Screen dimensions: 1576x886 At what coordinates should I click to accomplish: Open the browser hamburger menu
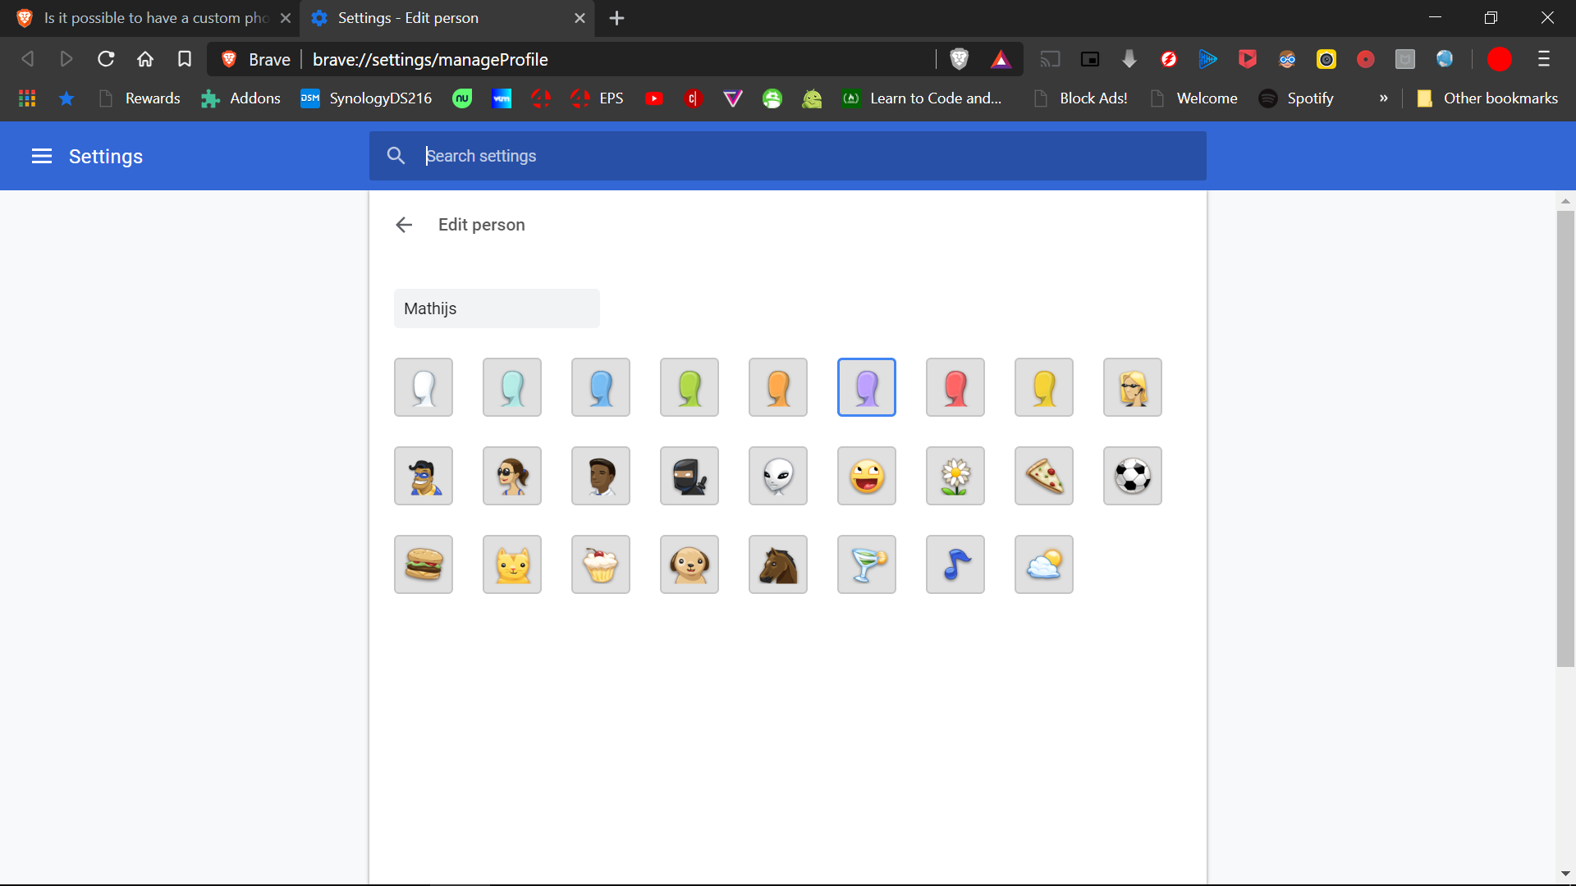coord(1545,59)
